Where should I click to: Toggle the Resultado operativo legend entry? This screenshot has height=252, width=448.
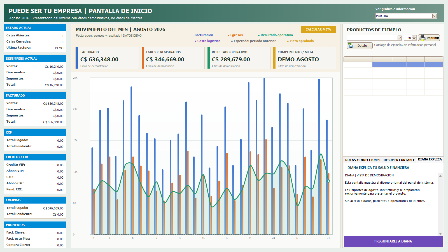click(276, 35)
